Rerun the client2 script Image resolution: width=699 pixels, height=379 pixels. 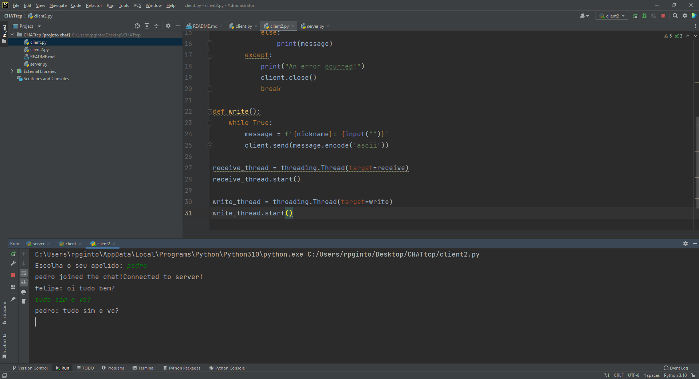[13, 254]
